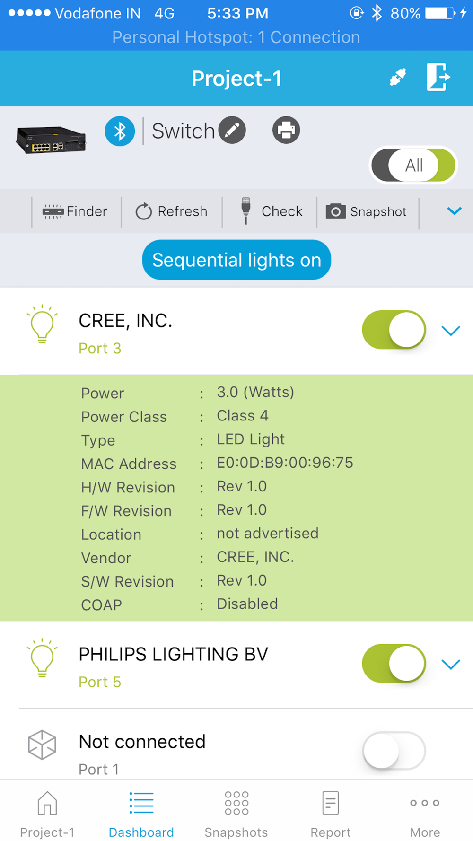Turn off the CREE, INC. Port 3 light
The width and height of the screenshot is (473, 841).
(394, 330)
